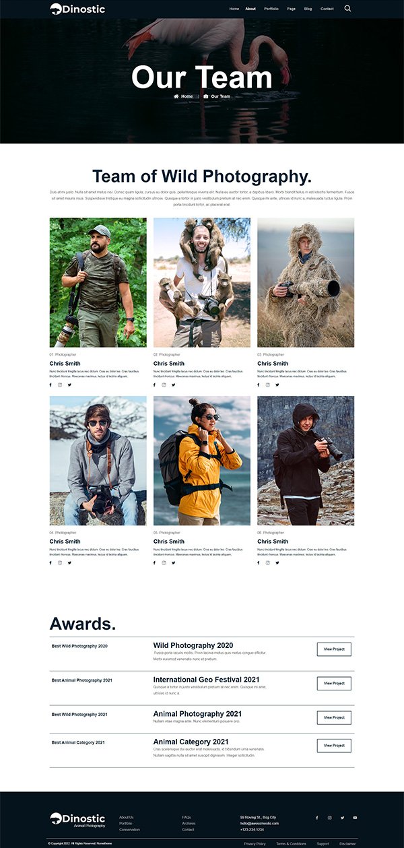Open yellow jacket photographer's photo
This screenshot has width=404, height=848.
[x=202, y=461]
